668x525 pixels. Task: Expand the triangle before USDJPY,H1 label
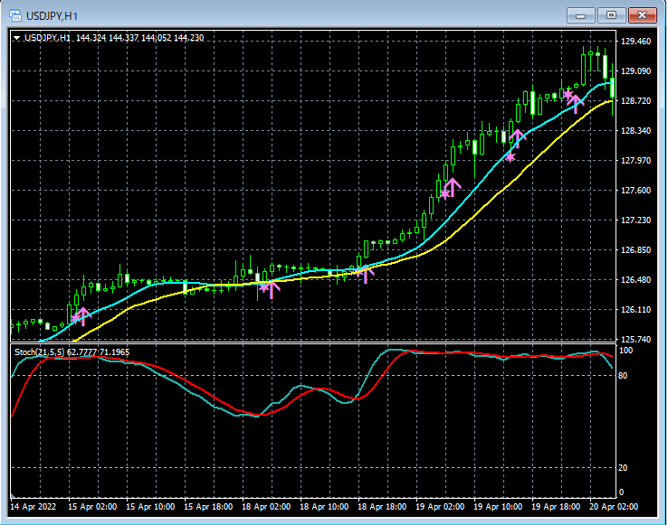tap(16, 38)
